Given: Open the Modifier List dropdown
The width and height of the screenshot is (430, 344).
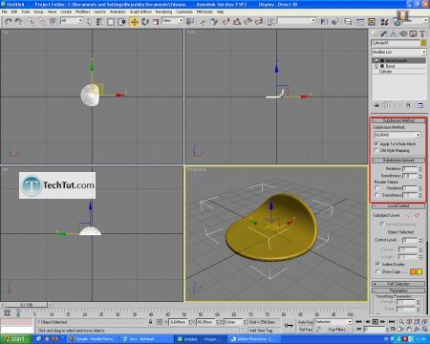Looking at the screenshot, I should coord(398,52).
